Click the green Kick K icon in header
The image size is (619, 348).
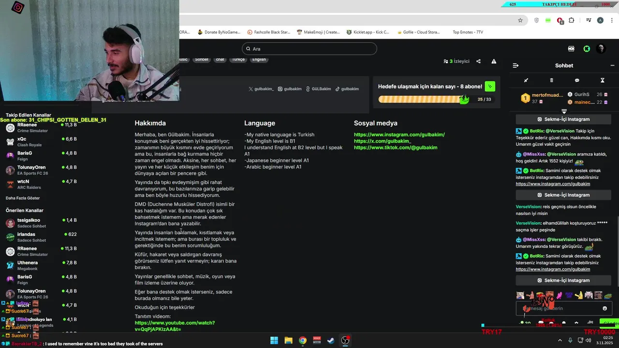pyautogui.click(x=587, y=49)
